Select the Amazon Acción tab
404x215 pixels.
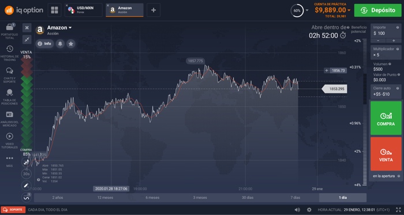point(125,10)
